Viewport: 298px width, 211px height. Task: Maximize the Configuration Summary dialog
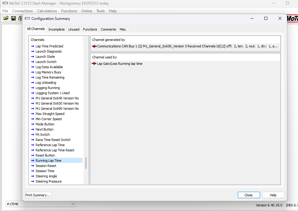tap(266, 18)
